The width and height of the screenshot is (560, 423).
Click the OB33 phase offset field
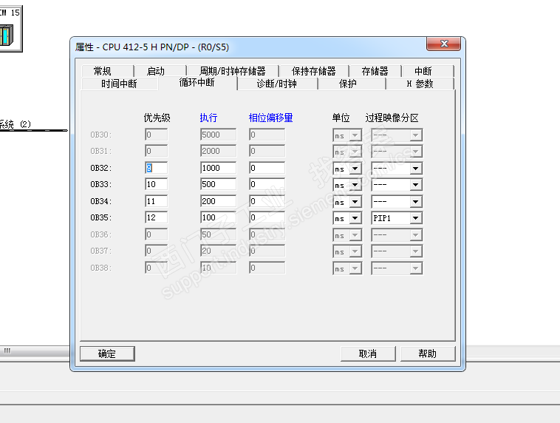pyautogui.click(x=267, y=184)
